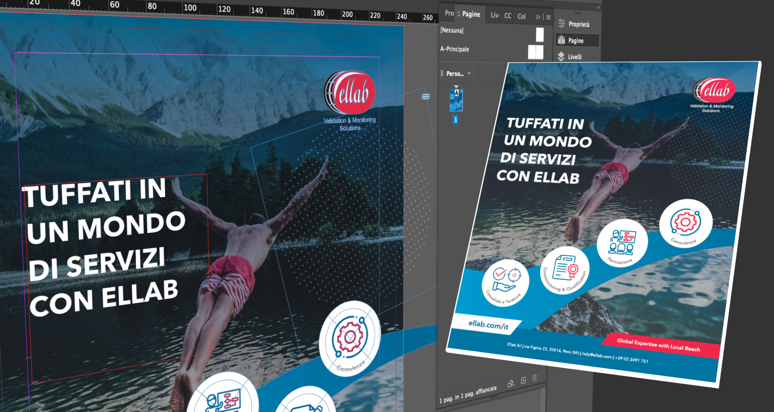
Task: Select the ellab logo on the canvas
Action: click(350, 93)
